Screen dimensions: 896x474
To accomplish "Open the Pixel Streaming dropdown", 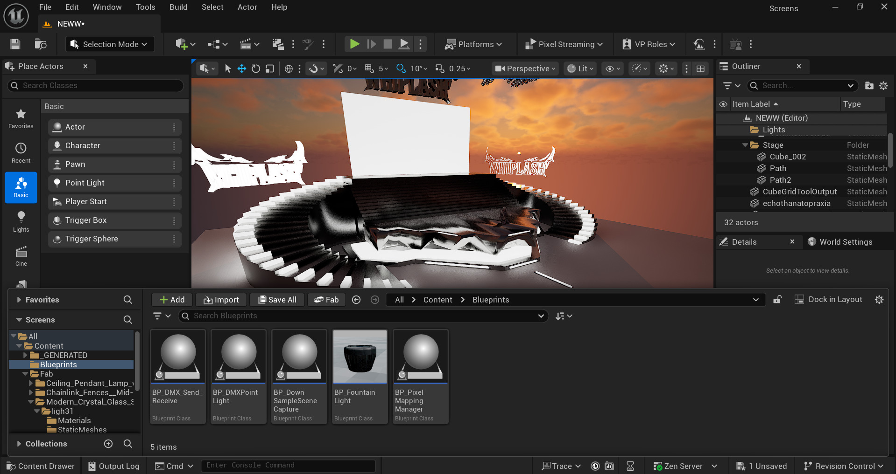I will point(564,44).
